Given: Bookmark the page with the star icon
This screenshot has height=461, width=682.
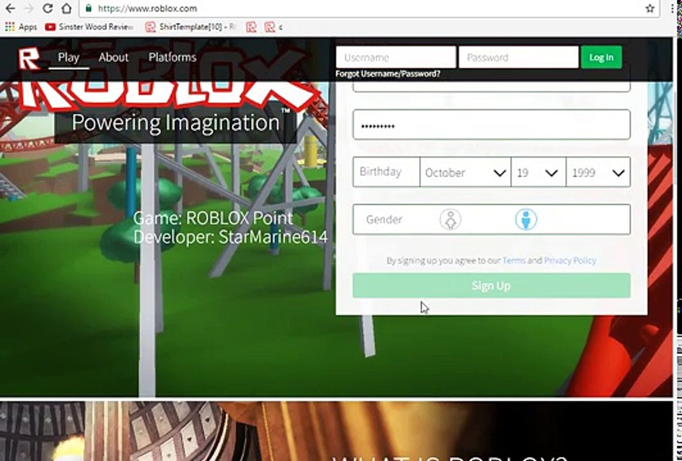Looking at the screenshot, I should point(650,8).
